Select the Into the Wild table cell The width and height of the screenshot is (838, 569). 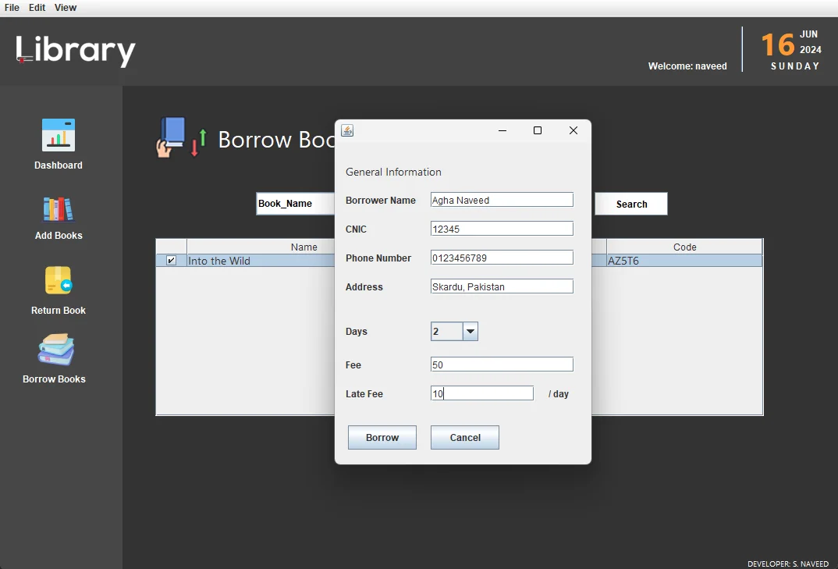click(261, 261)
